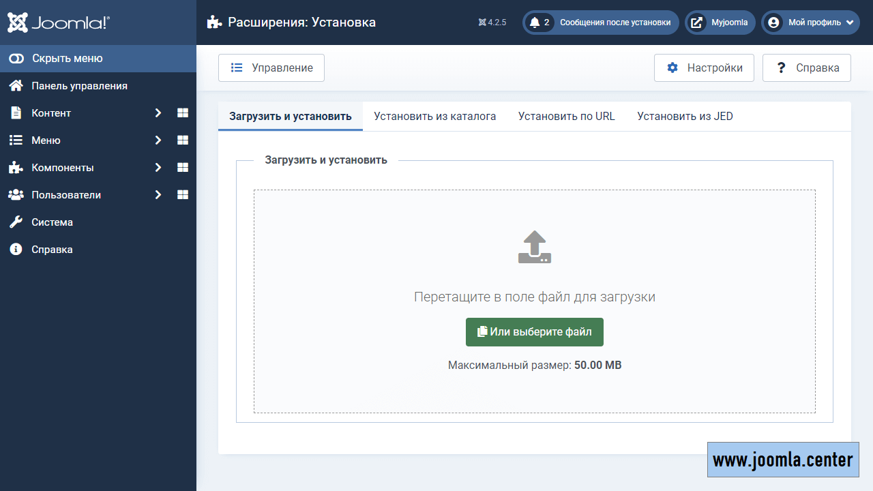Toggle the Скрыть меню sidebar switch
Image resolution: width=873 pixels, height=491 pixels.
16,59
